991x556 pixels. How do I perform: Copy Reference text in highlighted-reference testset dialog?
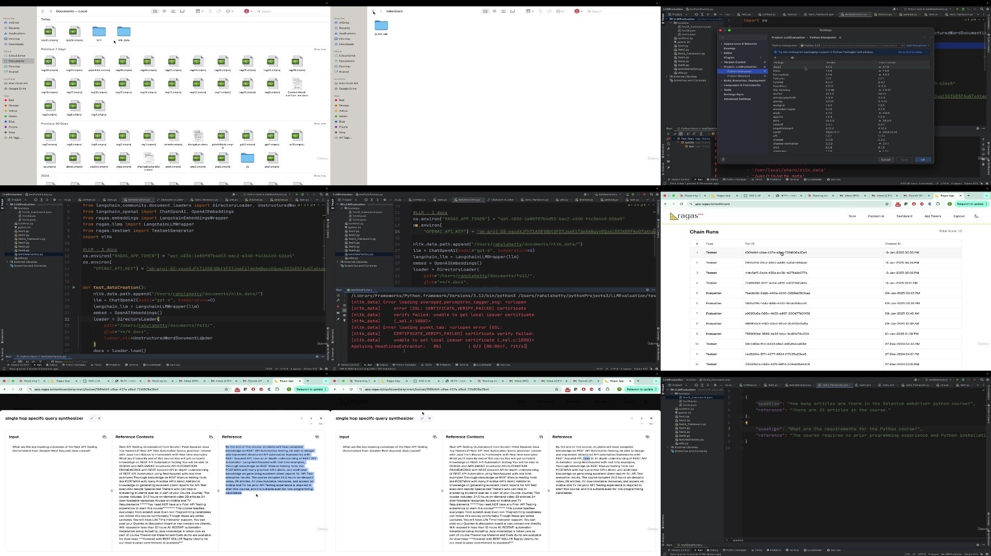317,437
